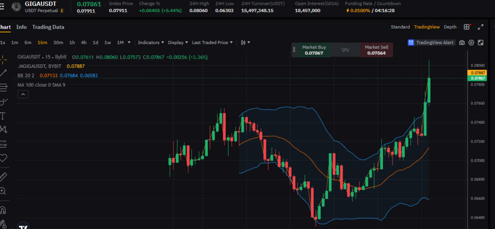
Task: Take a chart snapshot with camera icon
Action: tap(462, 43)
